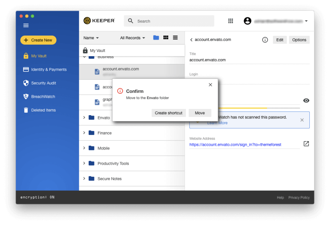330x225 pixels.
Task: Expand the Productivity Tools folder
Action: pyautogui.click(x=84, y=163)
